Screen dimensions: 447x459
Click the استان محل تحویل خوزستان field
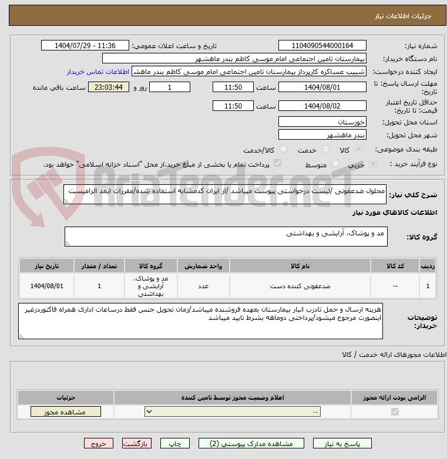322,122
